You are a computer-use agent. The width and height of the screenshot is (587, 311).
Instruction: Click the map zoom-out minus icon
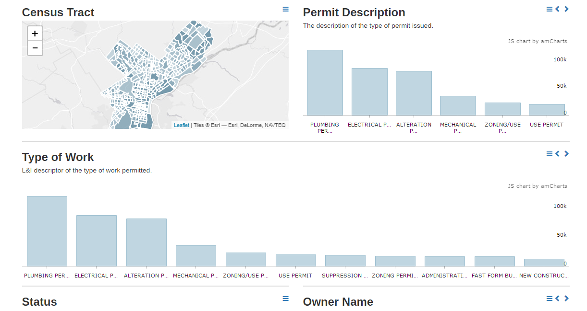[35, 48]
